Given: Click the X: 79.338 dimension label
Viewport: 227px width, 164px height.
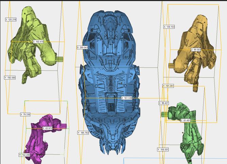Looking at the screenshot, I should pyautogui.click(x=25, y=114).
